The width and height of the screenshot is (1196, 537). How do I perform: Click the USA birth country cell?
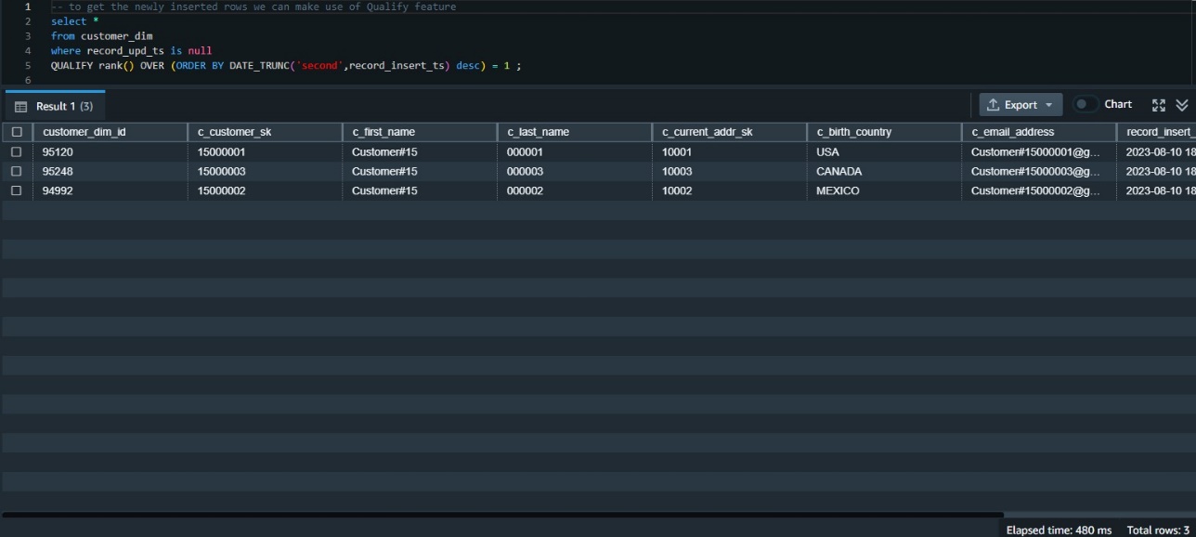click(x=884, y=151)
